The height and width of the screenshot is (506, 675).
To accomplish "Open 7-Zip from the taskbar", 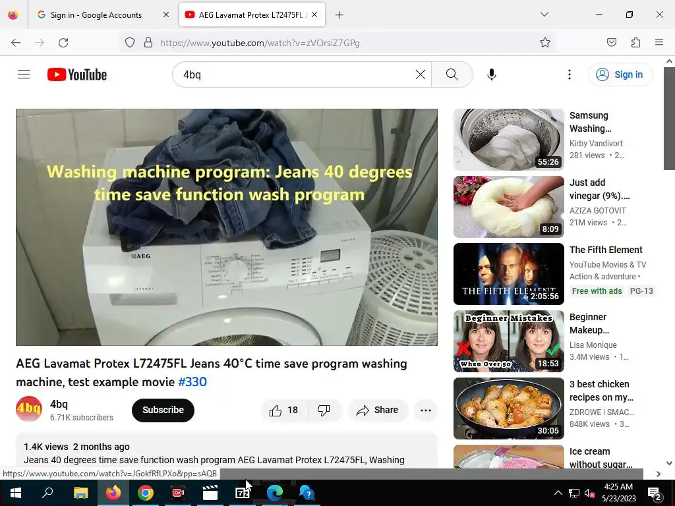I will pyautogui.click(x=243, y=493).
